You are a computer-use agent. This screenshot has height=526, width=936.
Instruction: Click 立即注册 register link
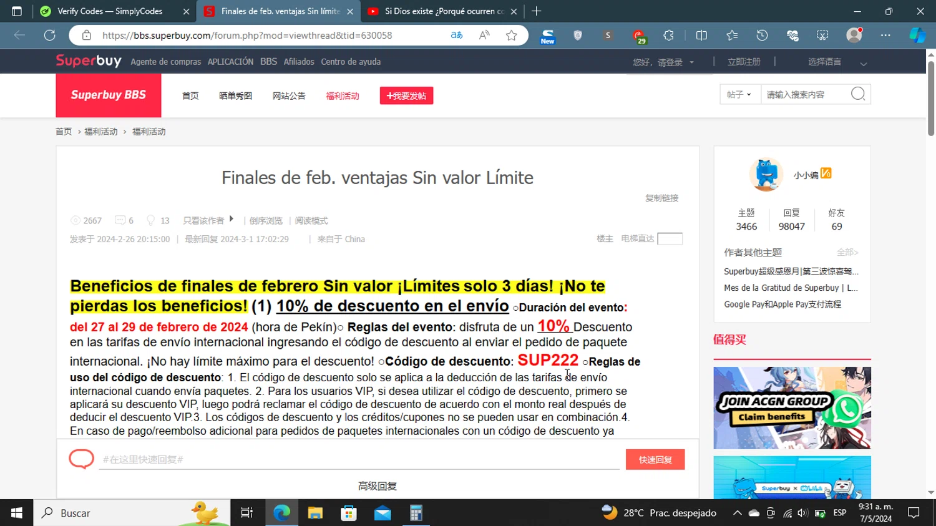point(744,62)
